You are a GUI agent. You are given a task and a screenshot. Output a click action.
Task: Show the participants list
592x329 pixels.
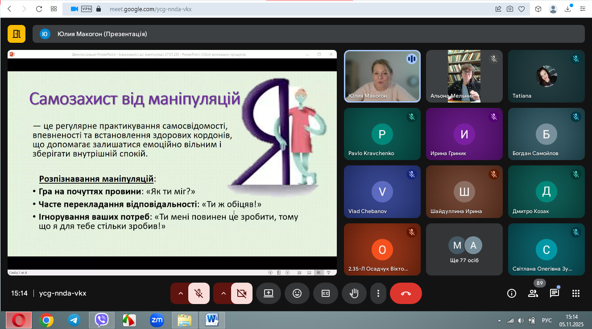[533, 293]
